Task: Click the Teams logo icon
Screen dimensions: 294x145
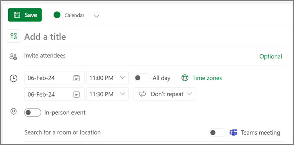Action: pyautogui.click(x=233, y=133)
